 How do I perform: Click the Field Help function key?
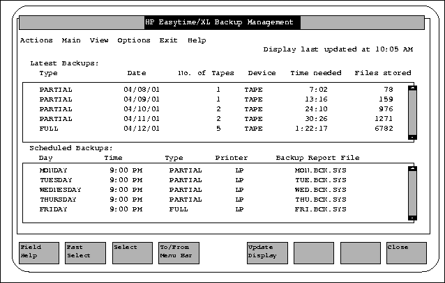pos(39,252)
